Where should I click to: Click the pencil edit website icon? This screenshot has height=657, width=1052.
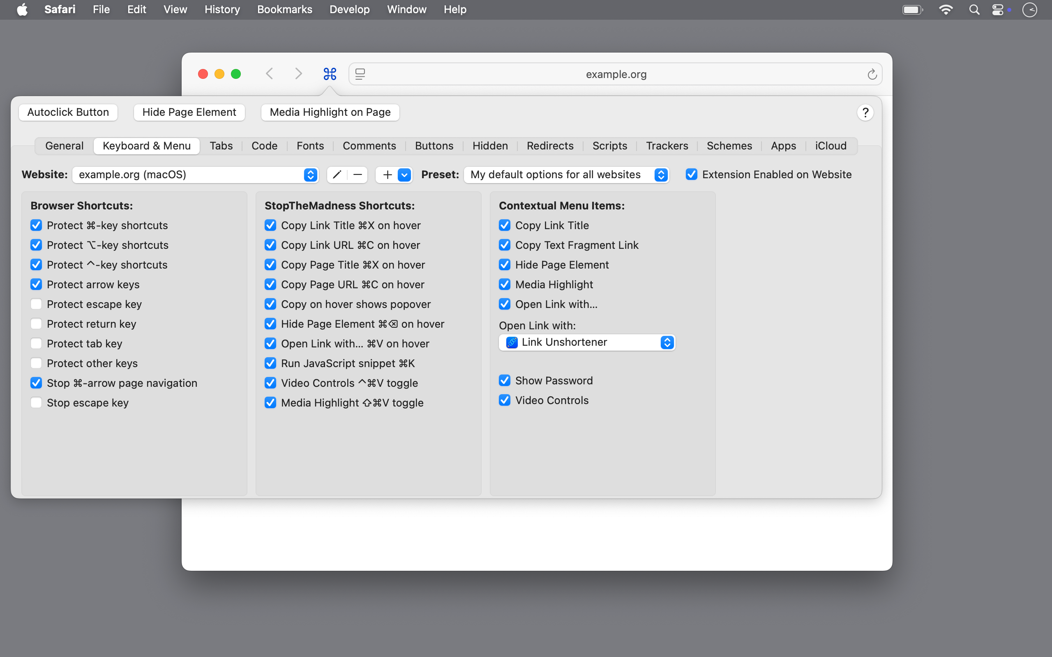point(337,175)
